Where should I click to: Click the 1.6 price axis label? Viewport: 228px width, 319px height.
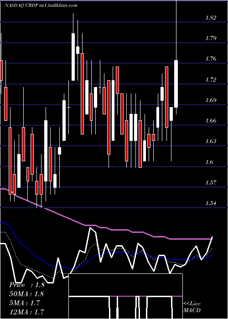pos(209,162)
